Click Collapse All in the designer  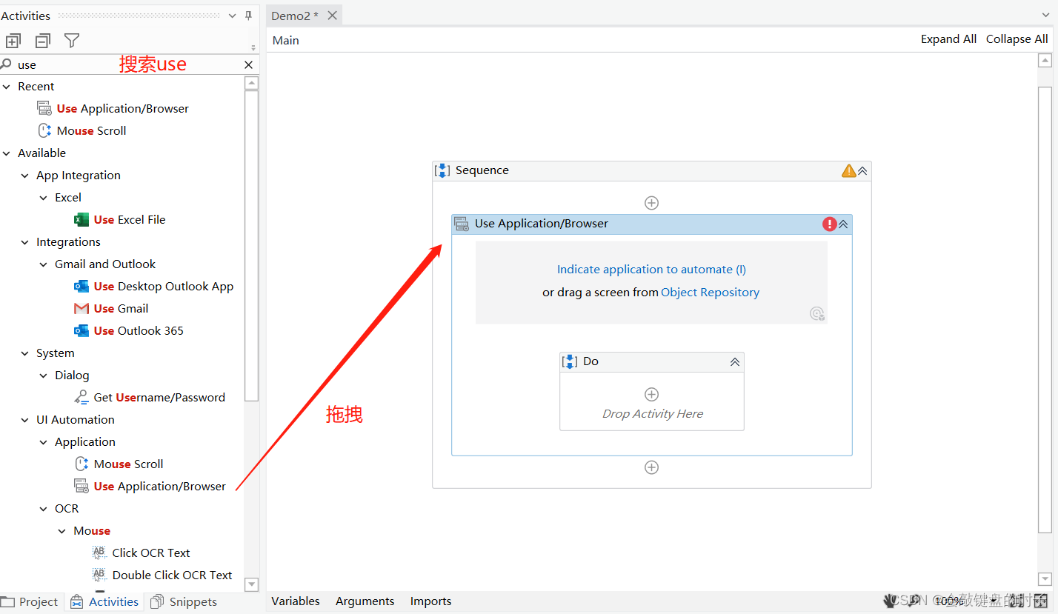pyautogui.click(x=1017, y=39)
